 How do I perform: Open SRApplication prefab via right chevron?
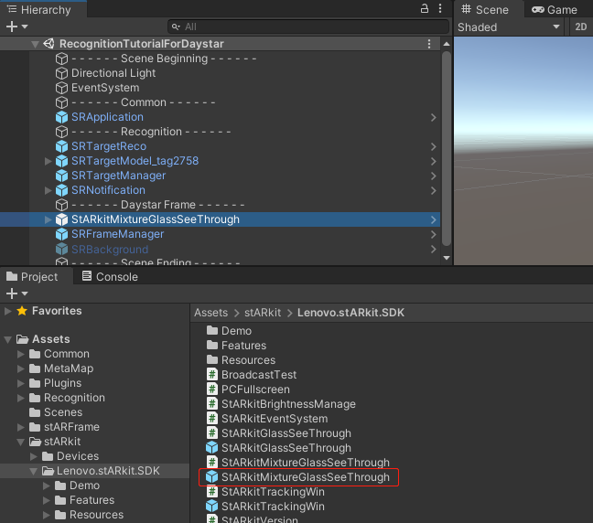coord(434,118)
